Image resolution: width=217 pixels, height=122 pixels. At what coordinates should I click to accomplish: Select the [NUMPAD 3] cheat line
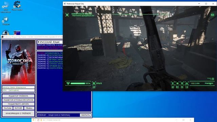point(50,62)
